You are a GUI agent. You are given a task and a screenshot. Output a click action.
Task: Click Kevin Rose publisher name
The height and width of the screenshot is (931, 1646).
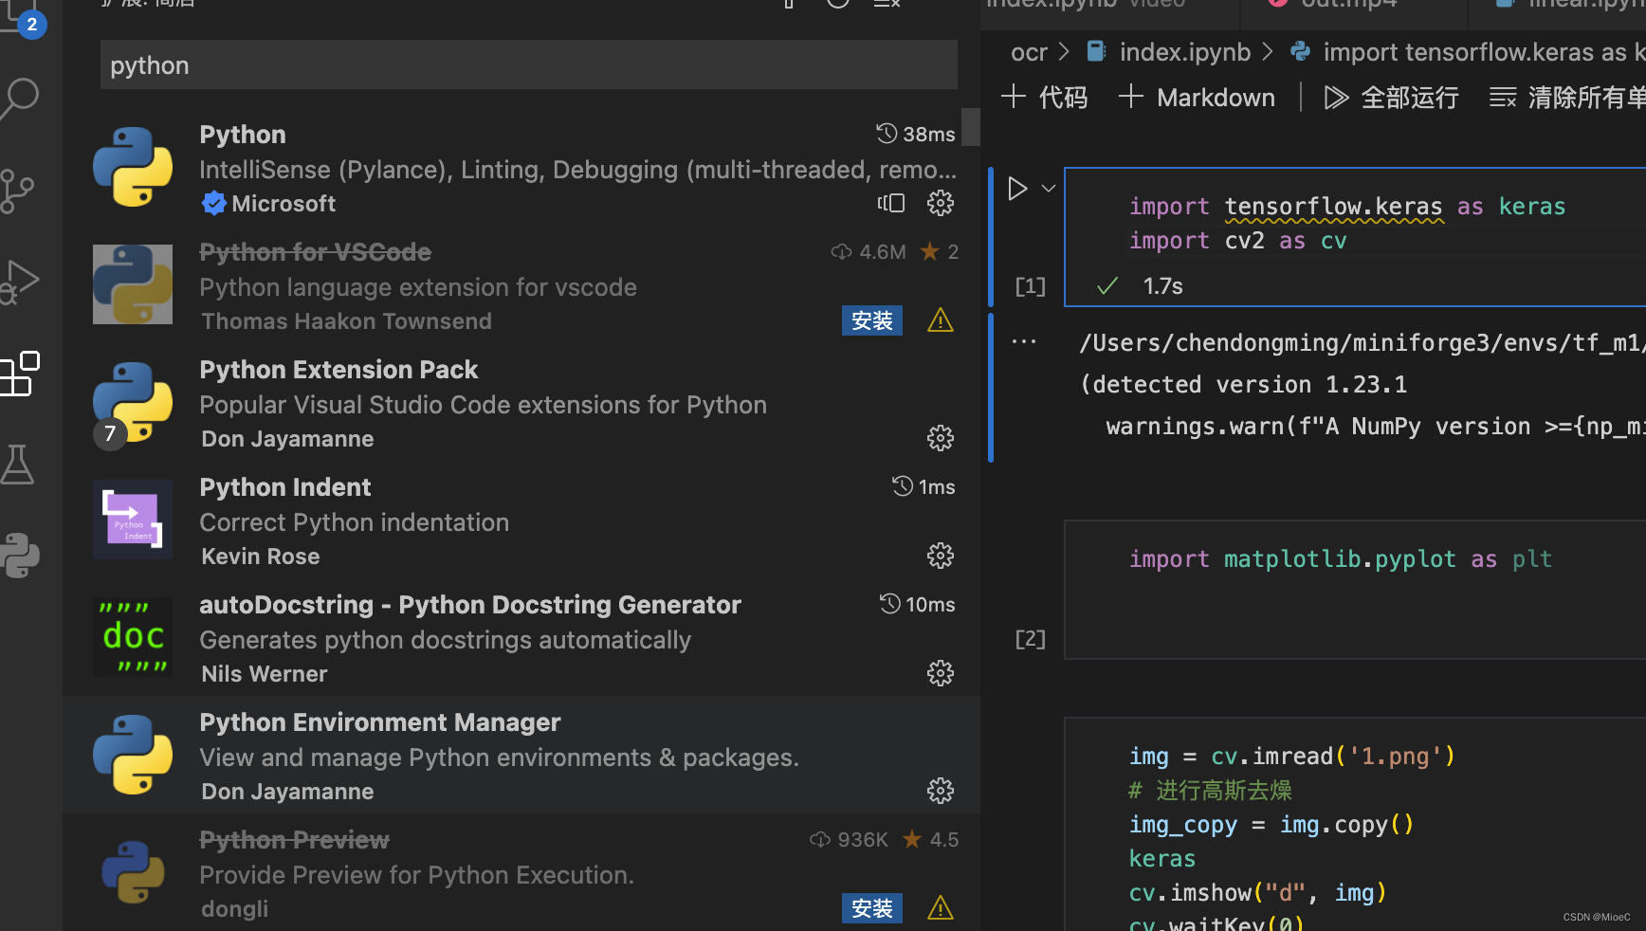click(x=261, y=557)
